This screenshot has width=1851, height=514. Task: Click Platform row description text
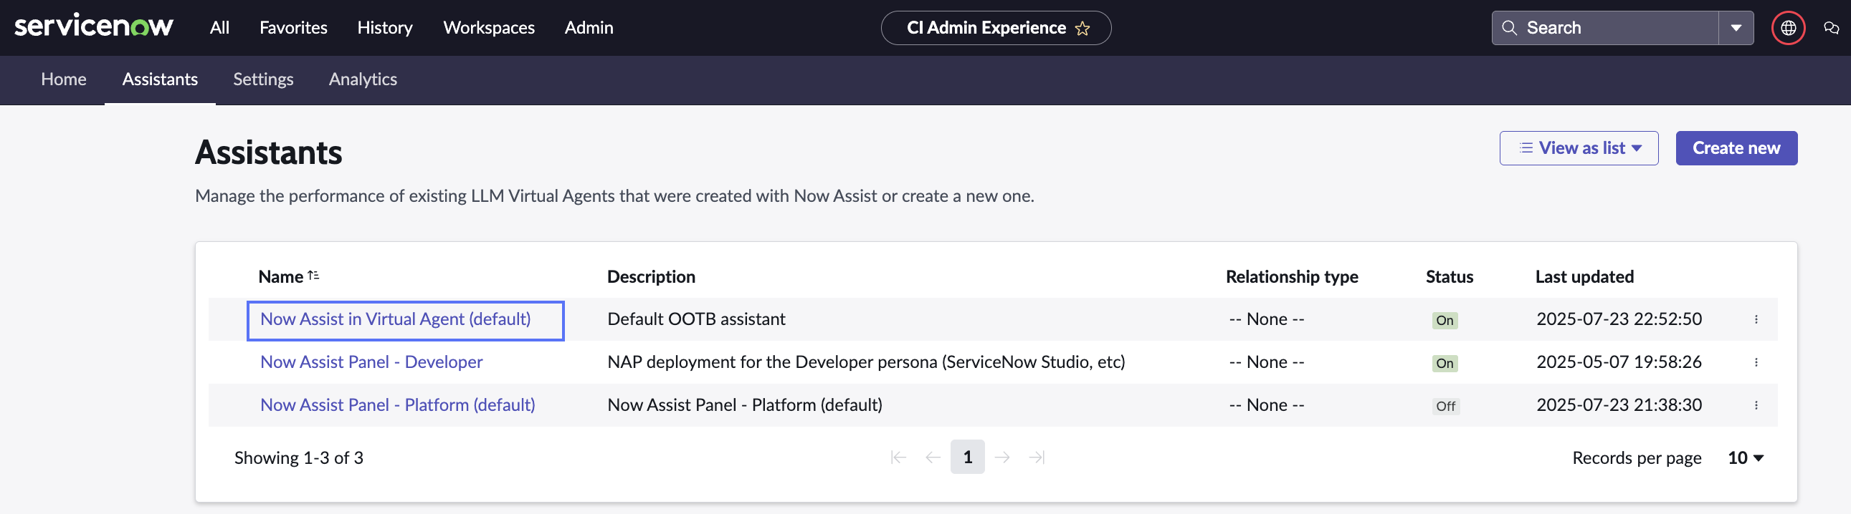[744, 406]
